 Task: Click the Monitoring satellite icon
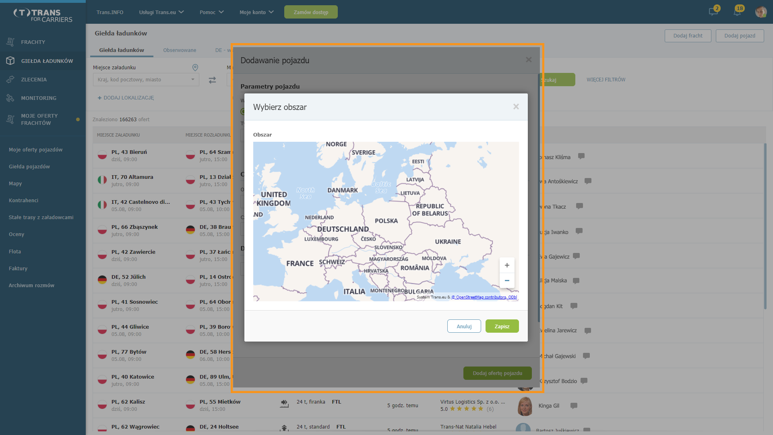coord(10,98)
